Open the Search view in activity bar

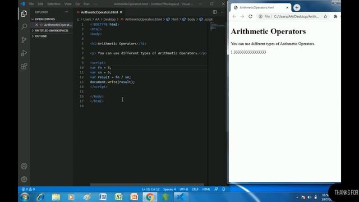click(x=24, y=27)
